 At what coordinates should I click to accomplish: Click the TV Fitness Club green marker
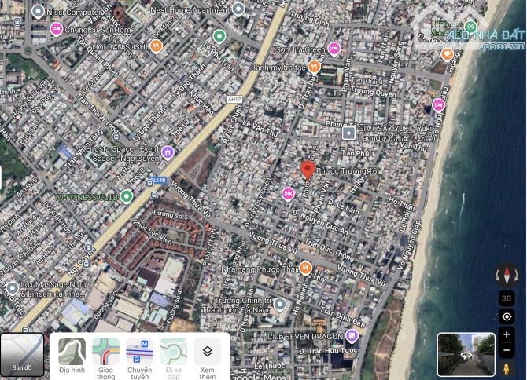(x=126, y=196)
